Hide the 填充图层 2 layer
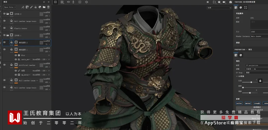The width and height of the screenshot is (268, 130). 5,42
